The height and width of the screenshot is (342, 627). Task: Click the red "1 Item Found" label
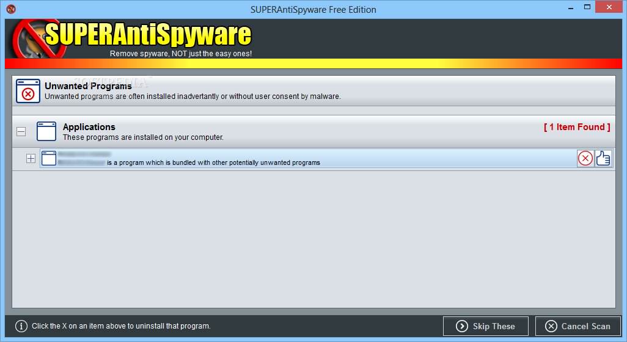(x=577, y=127)
